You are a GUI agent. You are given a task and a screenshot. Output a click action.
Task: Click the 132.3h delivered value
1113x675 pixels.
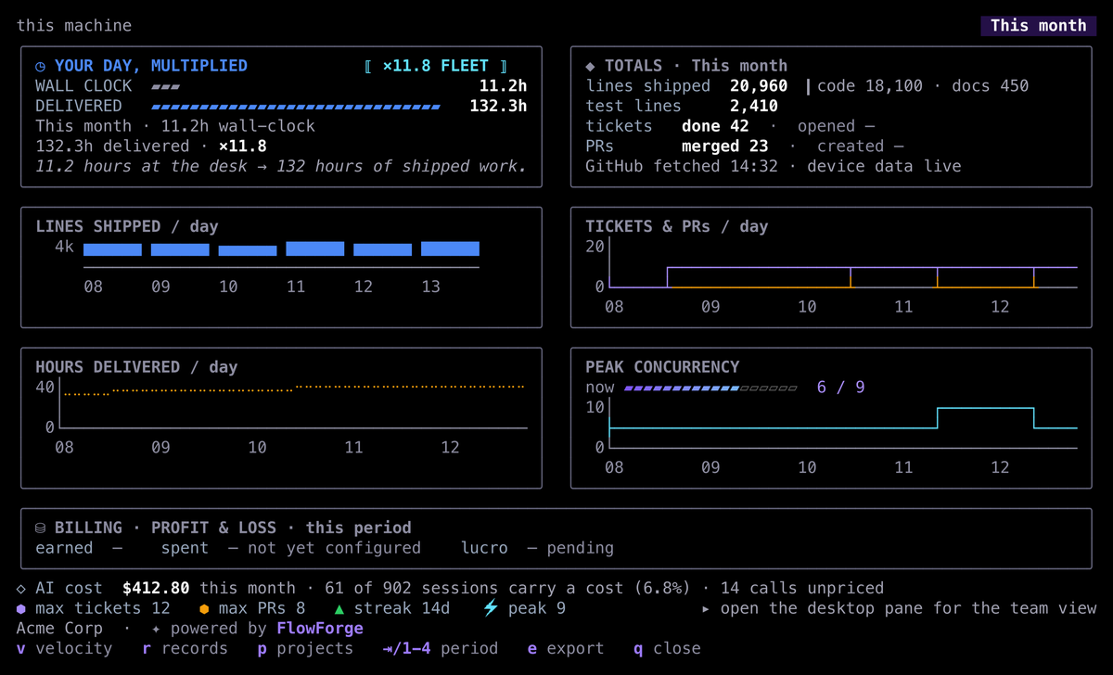click(x=499, y=106)
